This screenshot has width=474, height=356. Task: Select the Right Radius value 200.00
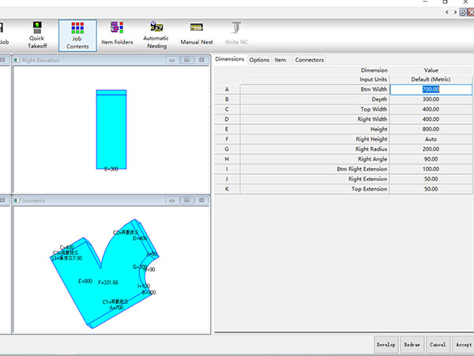coord(431,150)
